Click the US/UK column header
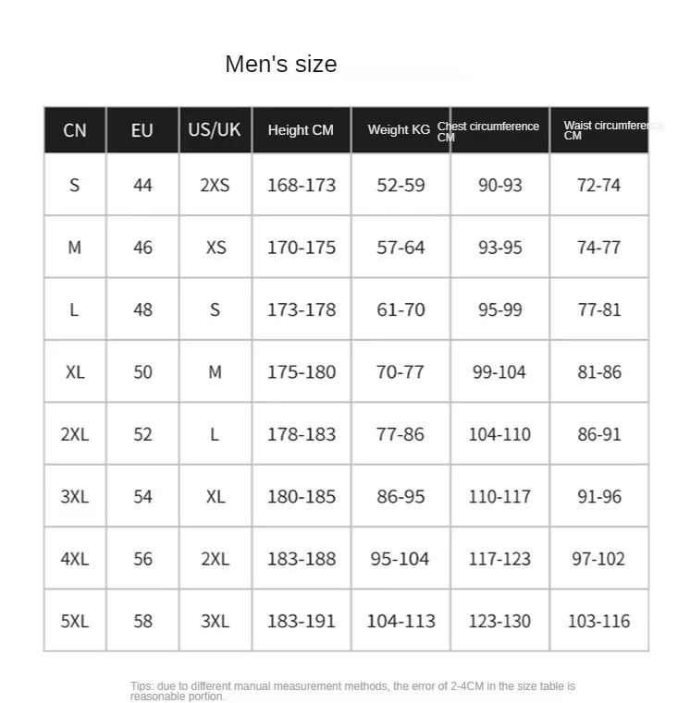This screenshot has width=690, height=703. (215, 130)
